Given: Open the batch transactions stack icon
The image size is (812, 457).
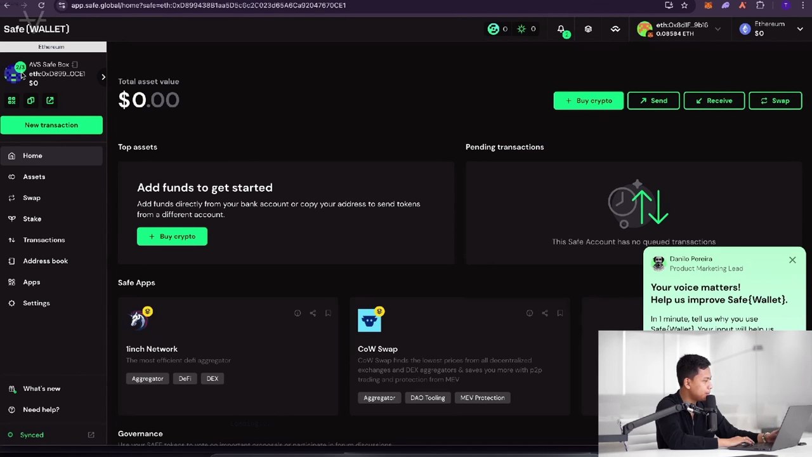Looking at the screenshot, I should pos(588,29).
